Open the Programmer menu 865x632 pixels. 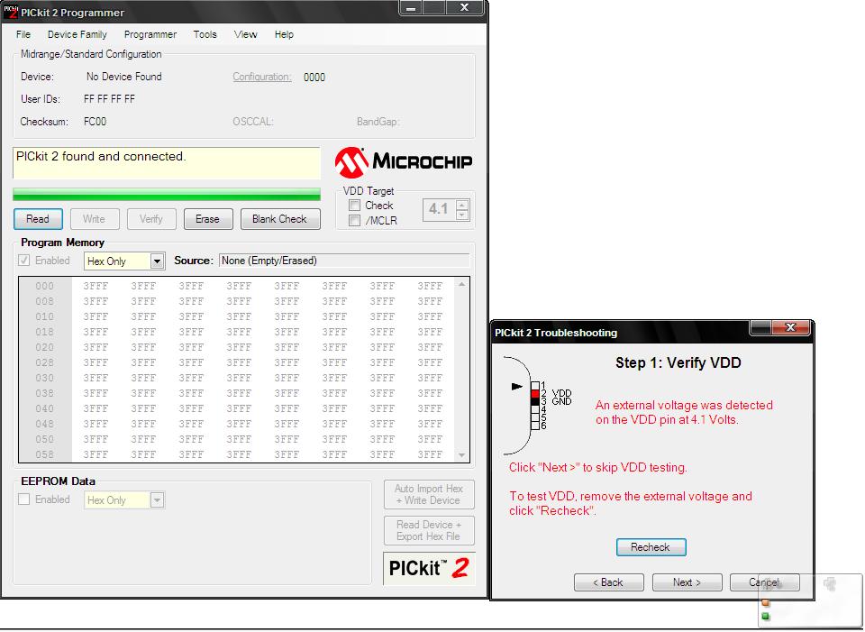pyautogui.click(x=150, y=34)
